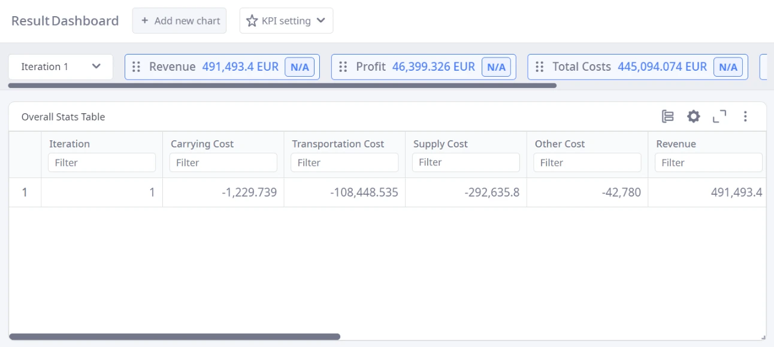The image size is (774, 347).
Task: Click the row number 1 cell
Action: [25, 192]
